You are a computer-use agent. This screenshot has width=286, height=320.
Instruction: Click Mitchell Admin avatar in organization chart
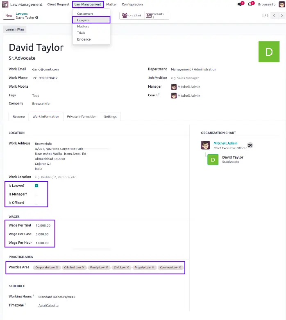tap(205, 145)
